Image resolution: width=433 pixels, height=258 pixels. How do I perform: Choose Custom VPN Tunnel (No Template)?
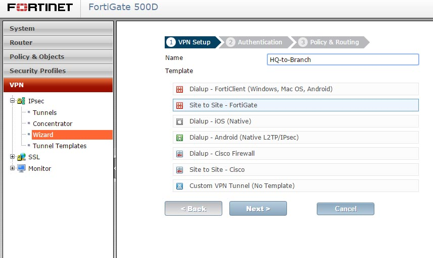(296, 185)
